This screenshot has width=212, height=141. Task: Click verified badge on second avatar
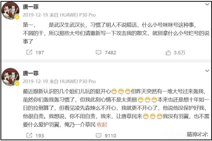click(x=17, y=84)
